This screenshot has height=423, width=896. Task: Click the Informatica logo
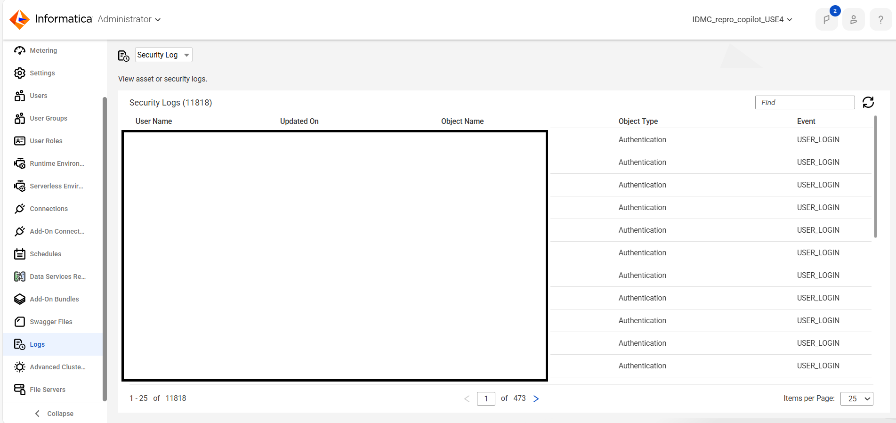51,19
